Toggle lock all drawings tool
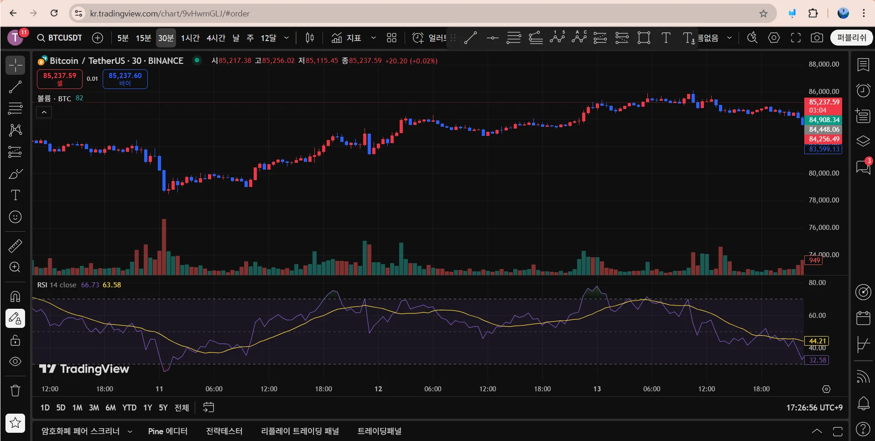The width and height of the screenshot is (875, 441). (x=15, y=340)
